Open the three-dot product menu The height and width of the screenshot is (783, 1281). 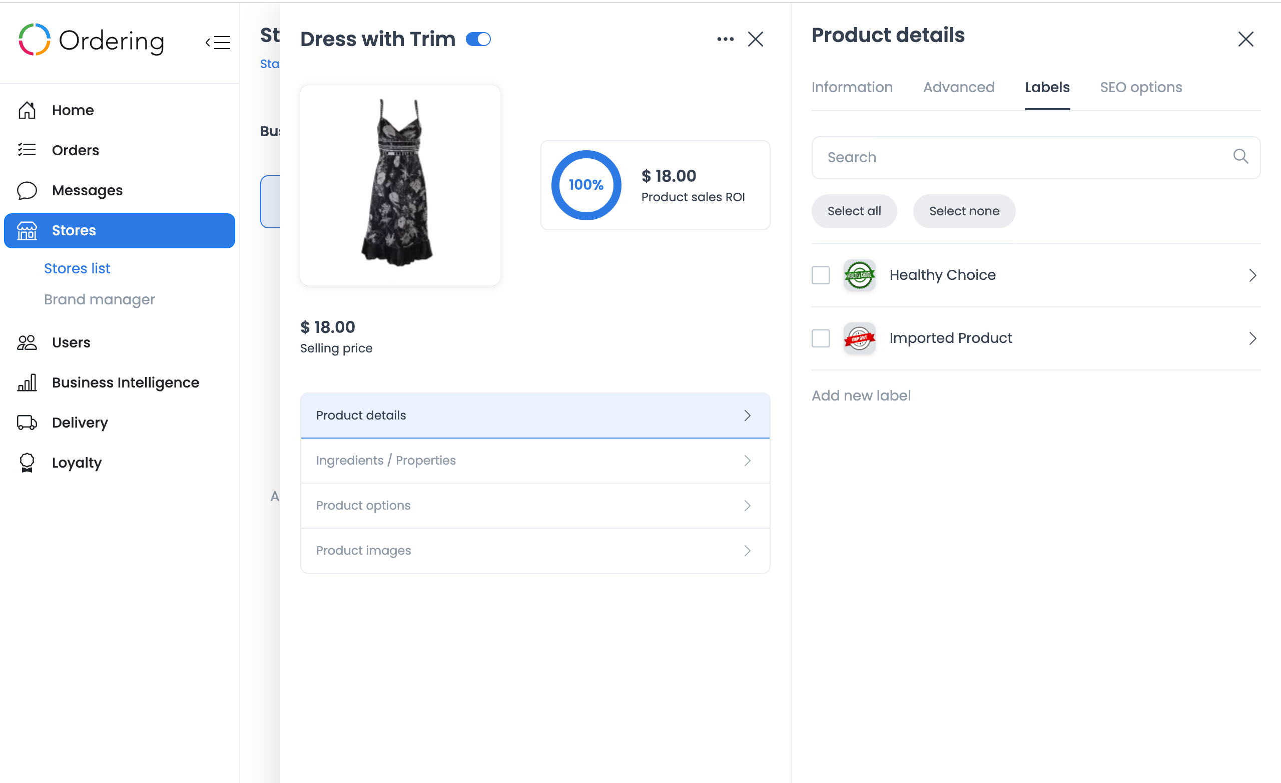click(725, 39)
